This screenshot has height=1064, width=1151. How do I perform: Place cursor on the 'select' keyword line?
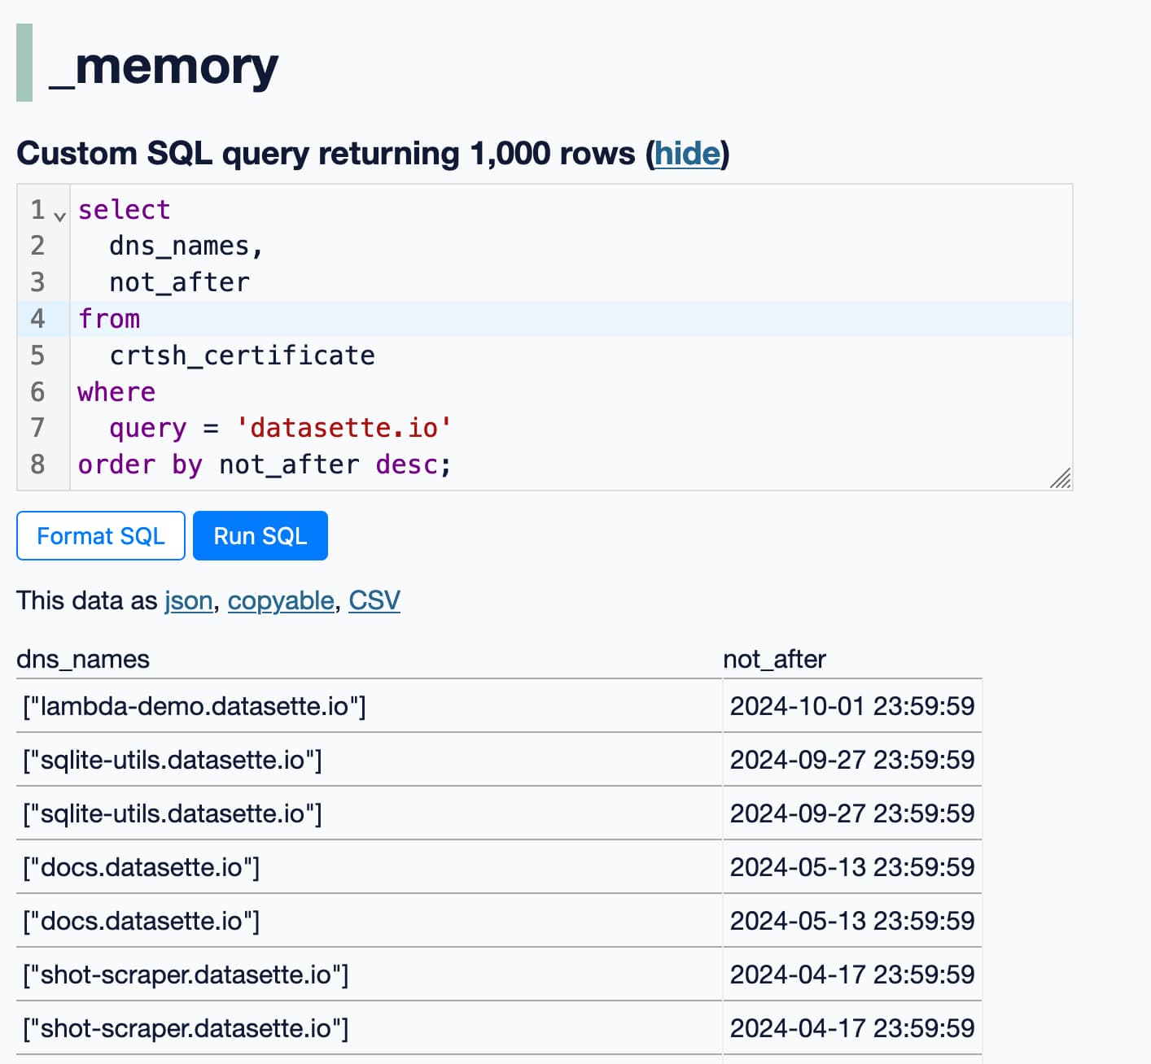[x=124, y=210]
